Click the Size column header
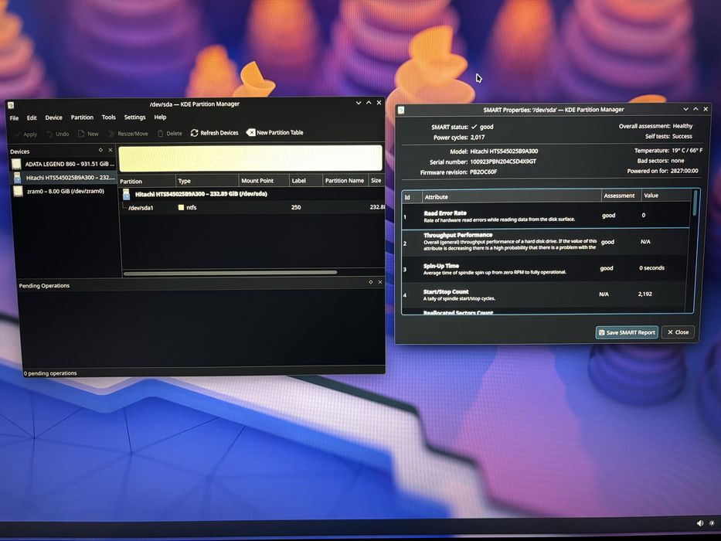The image size is (721, 541). [x=376, y=180]
